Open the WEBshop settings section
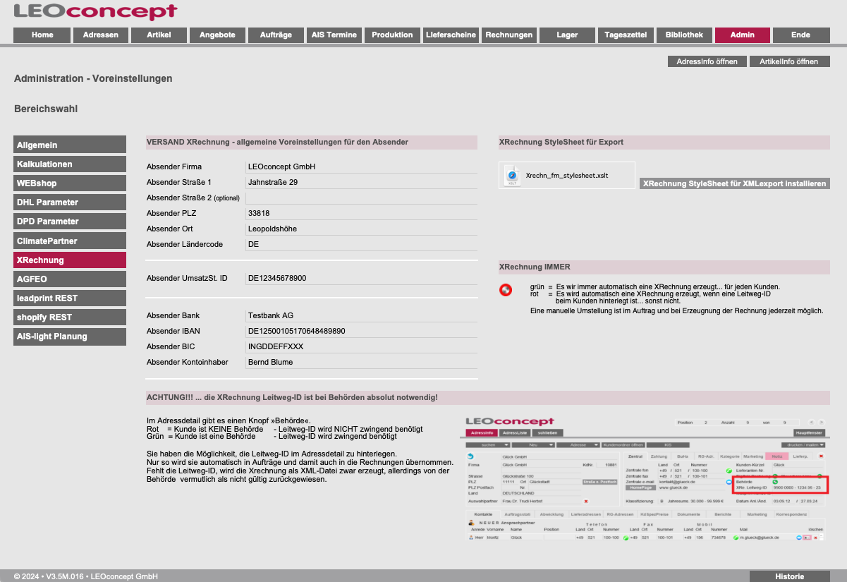This screenshot has height=582, width=847. tap(70, 183)
